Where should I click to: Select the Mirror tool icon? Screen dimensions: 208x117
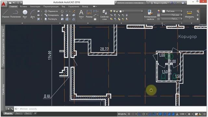pos(62,15)
